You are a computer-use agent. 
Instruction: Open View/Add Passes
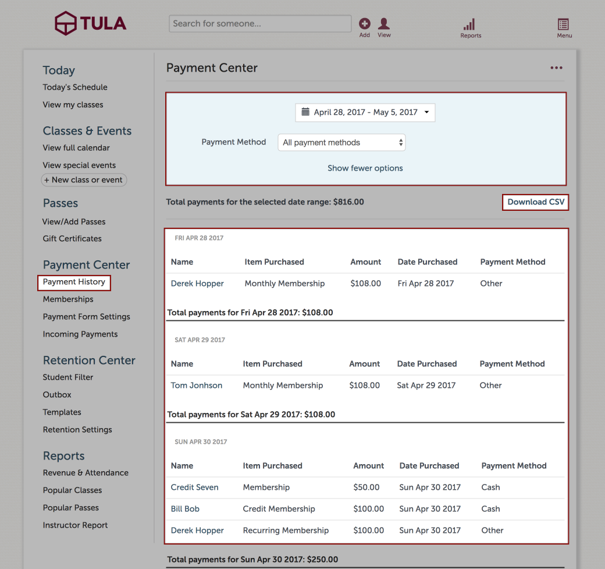pyautogui.click(x=74, y=222)
